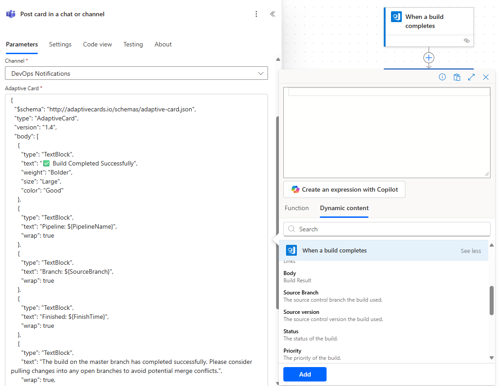
Task: Collapse the panel with double chevron icon
Action: coord(273,14)
